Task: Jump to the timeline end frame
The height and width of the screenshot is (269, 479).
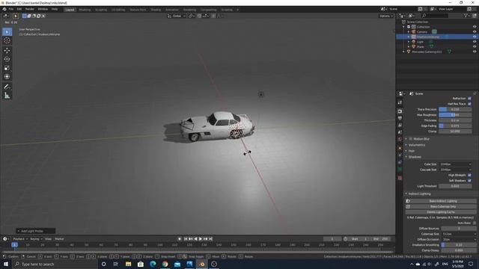Action: click(211, 239)
